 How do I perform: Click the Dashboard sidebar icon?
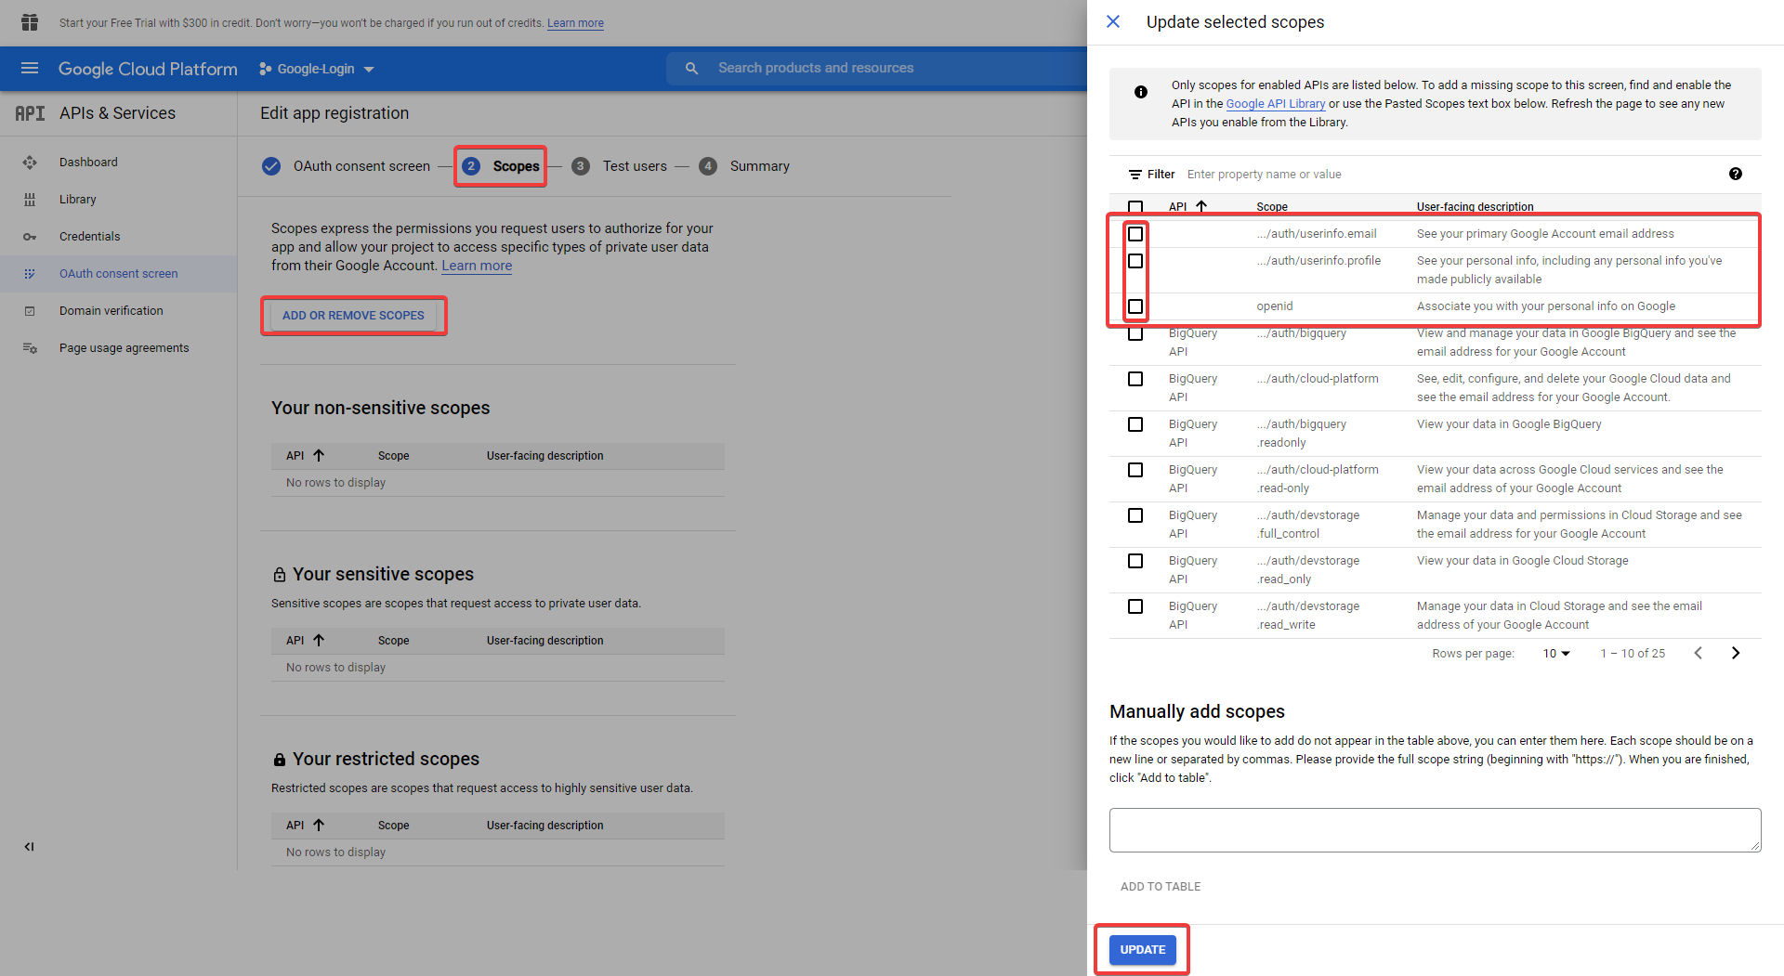pos(30,163)
